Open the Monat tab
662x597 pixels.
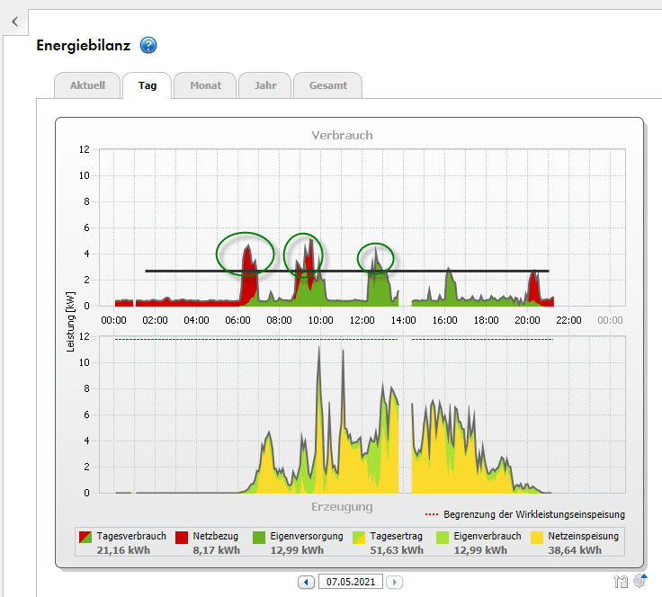pos(205,86)
